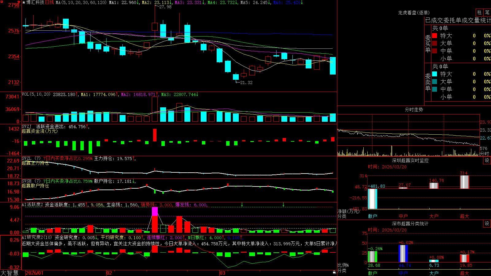
Task: Click the 超赢资金流(万元) label
Action: pyautogui.click(x=40, y=131)
